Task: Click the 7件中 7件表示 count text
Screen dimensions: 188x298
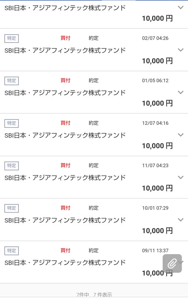Action: click(94, 295)
